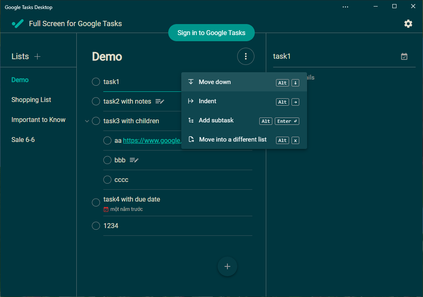The image size is (423, 297).
Task: Choose Move down from context menu
Action: click(244, 82)
